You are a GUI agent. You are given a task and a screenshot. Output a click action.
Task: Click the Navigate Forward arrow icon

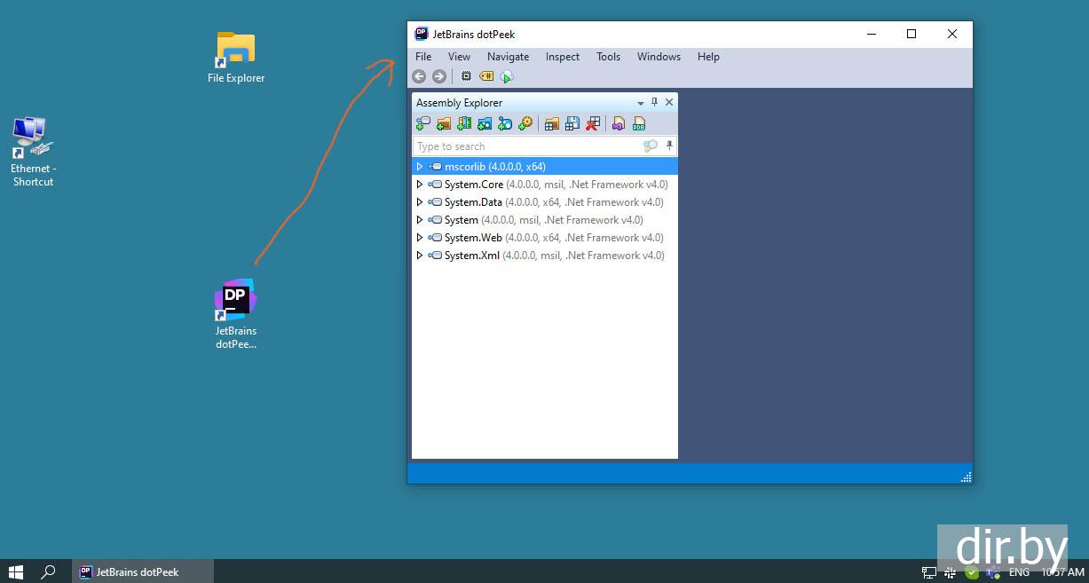[x=438, y=76]
